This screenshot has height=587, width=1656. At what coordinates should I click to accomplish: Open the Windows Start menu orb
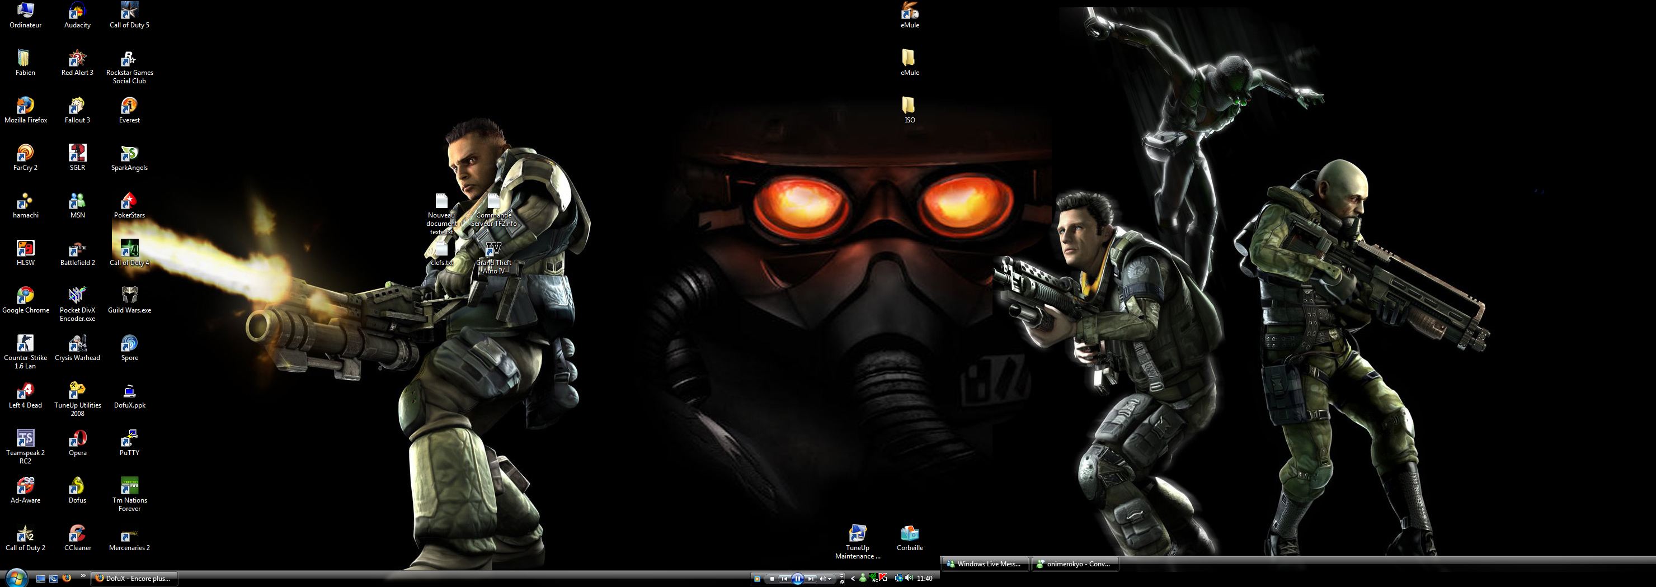(x=16, y=577)
